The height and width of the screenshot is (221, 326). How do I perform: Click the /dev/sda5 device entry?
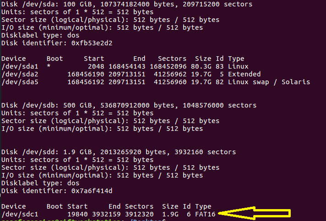20,82
